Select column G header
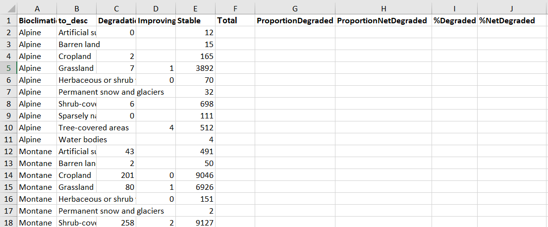Image resolution: width=548 pixels, height=227 pixels. tap(295, 7)
